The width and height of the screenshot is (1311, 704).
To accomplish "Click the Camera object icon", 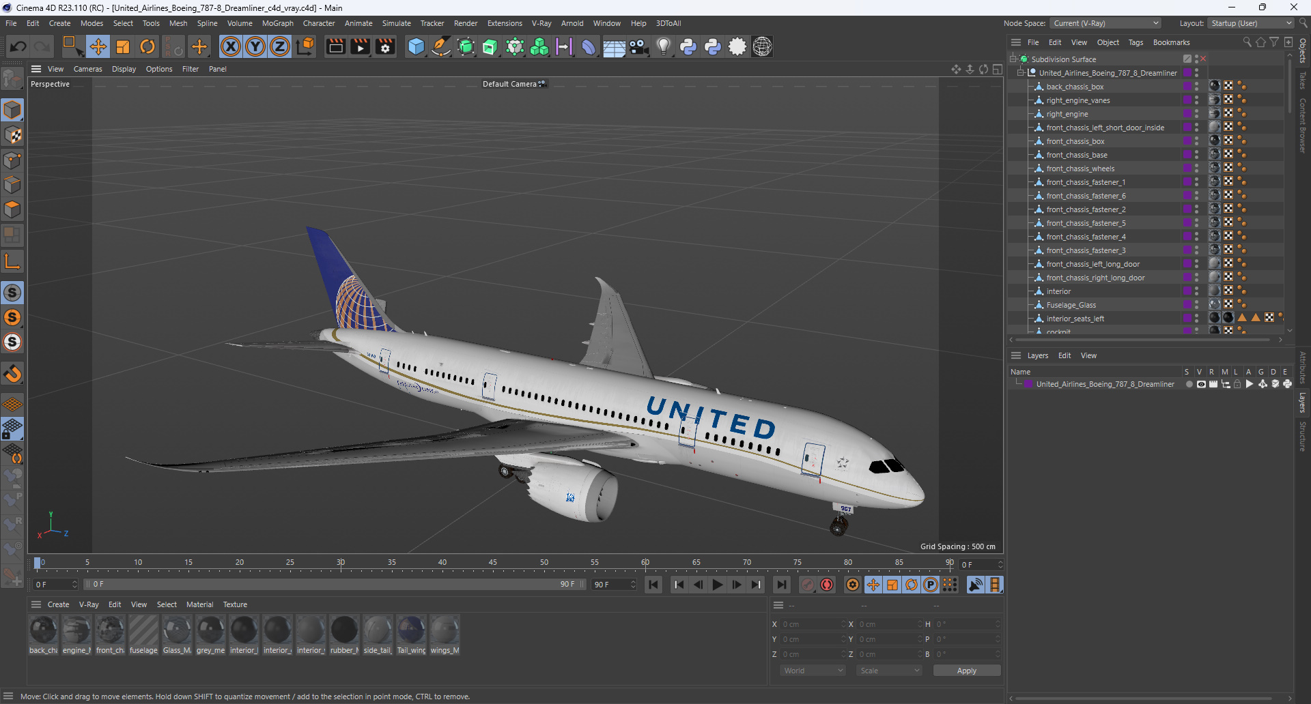I will click(638, 46).
